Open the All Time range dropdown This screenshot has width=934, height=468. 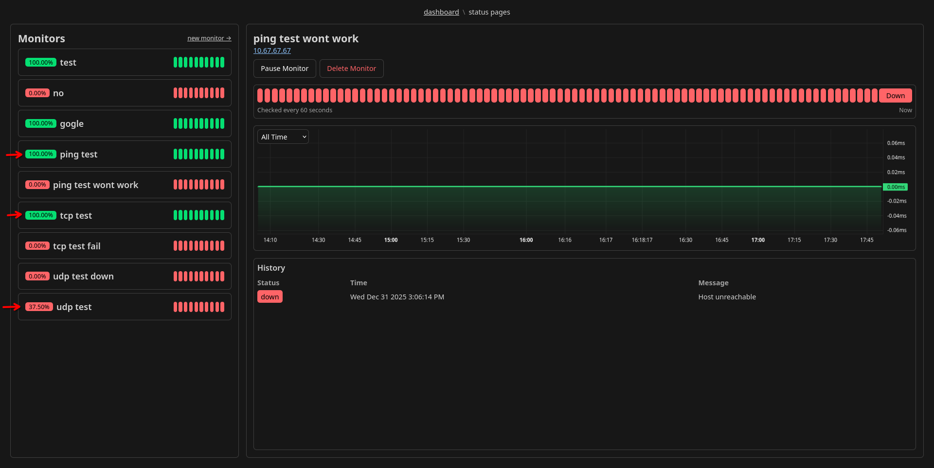point(283,137)
